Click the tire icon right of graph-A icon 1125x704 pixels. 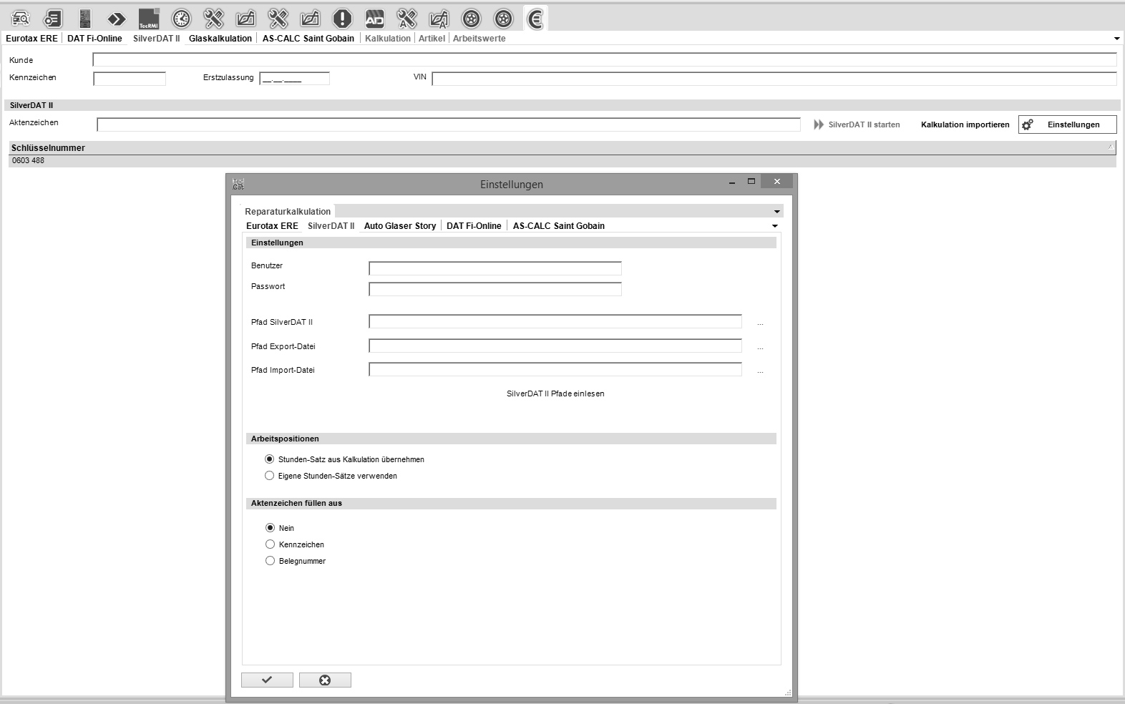pos(471,19)
